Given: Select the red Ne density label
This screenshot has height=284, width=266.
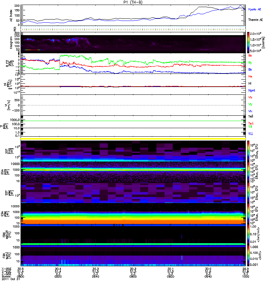Looking at the screenshot, I should click(x=250, y=77).
